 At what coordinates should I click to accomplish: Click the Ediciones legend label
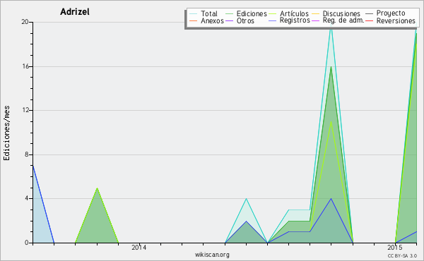click(252, 13)
